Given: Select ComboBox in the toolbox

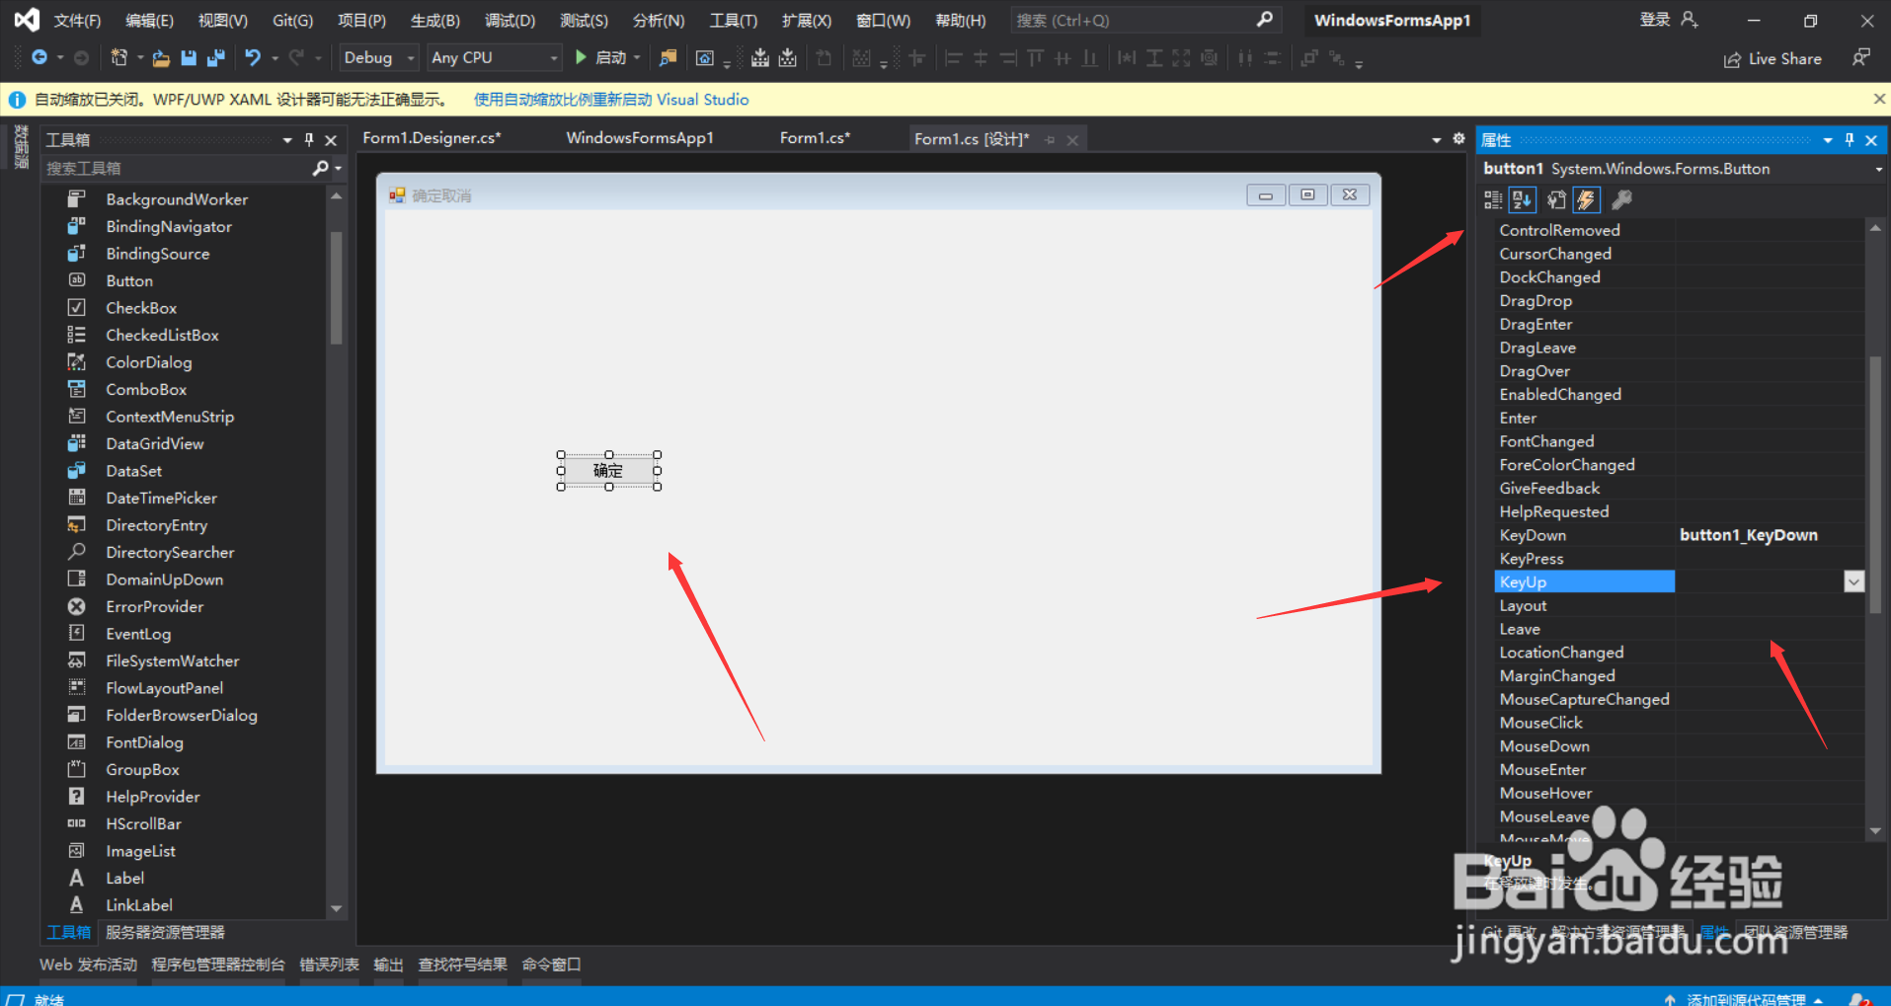Looking at the screenshot, I should pos(146,390).
